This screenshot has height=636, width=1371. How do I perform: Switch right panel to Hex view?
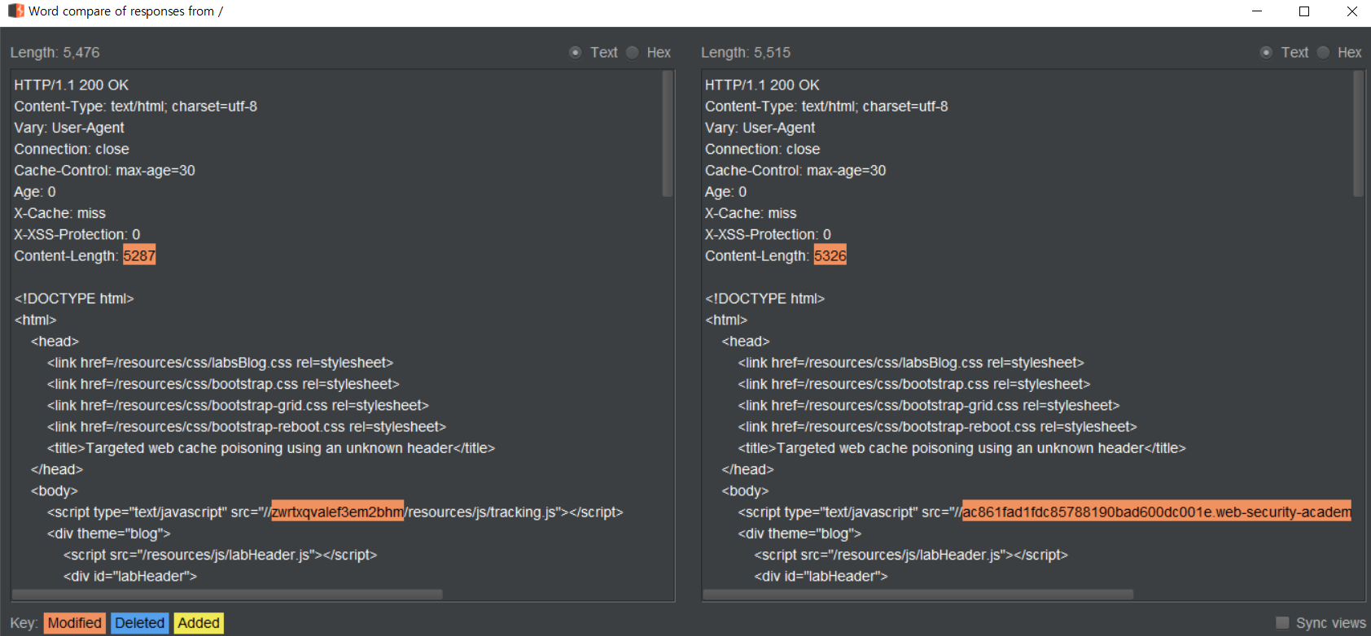[x=1323, y=53]
